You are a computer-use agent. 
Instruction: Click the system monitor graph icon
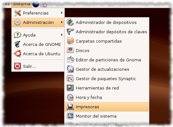pos(70,116)
